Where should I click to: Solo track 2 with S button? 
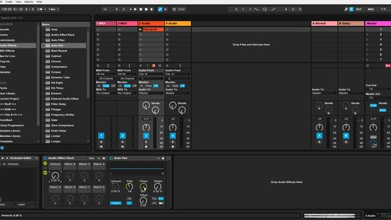pos(122,142)
